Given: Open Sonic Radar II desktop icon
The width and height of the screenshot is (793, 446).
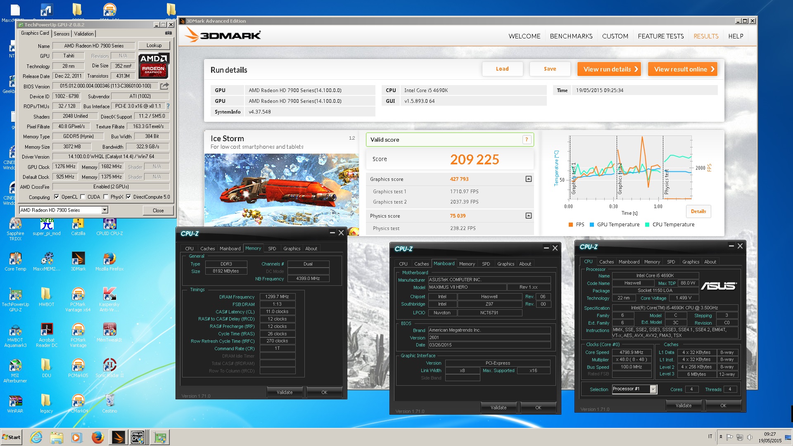Looking at the screenshot, I should [x=109, y=368].
